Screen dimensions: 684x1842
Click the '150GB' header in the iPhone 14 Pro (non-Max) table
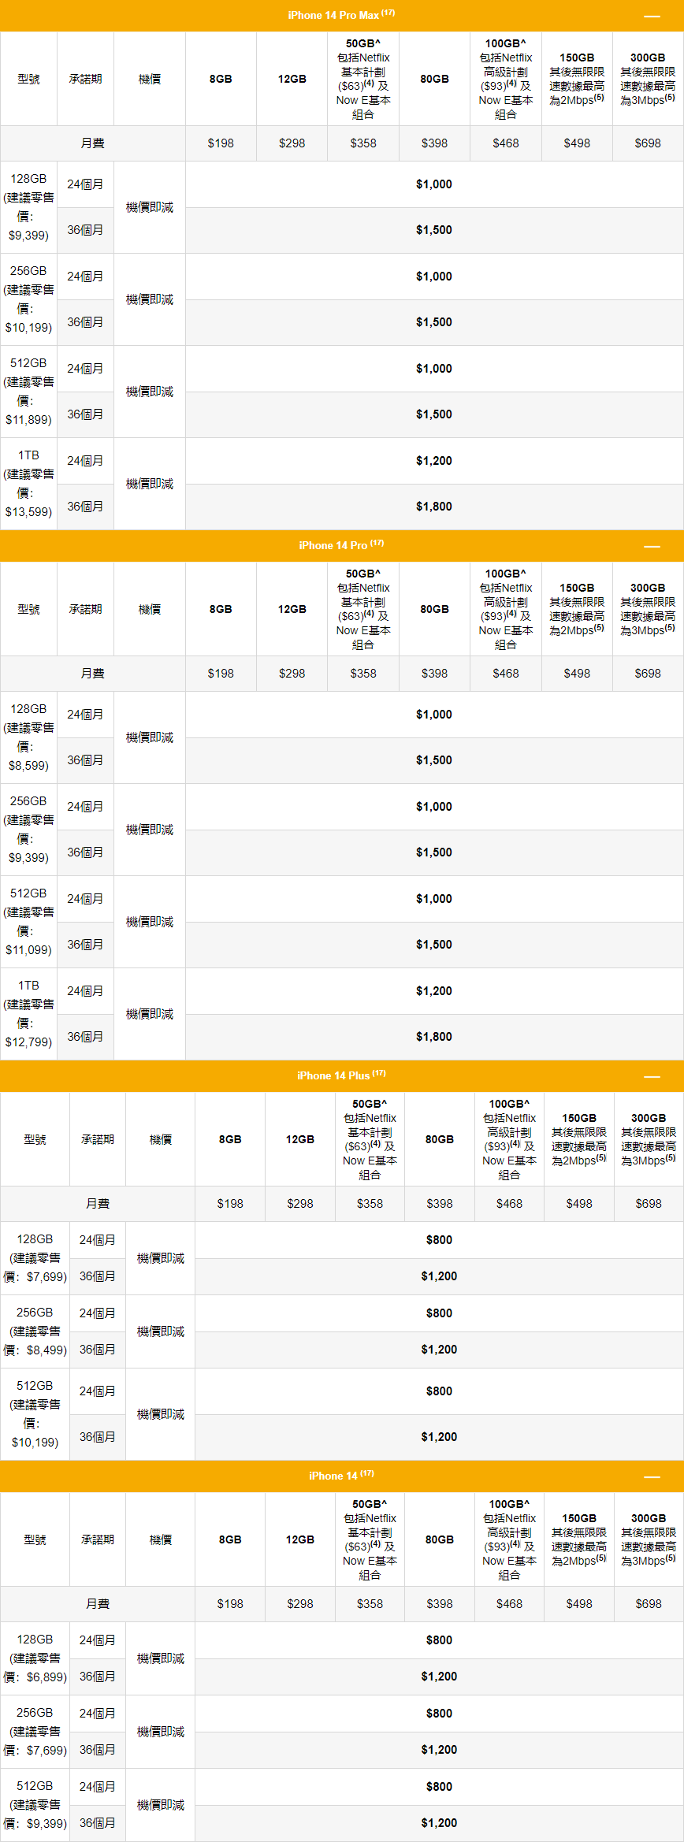(577, 609)
